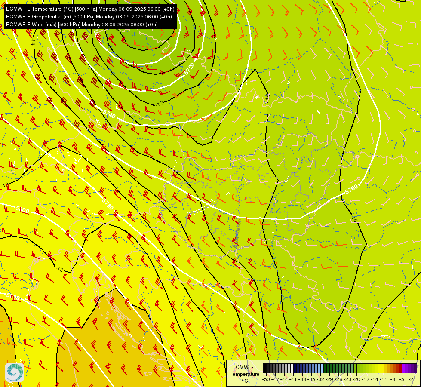
Task: Click the light blue legend swatch left of -32
Action: click(x=322, y=369)
